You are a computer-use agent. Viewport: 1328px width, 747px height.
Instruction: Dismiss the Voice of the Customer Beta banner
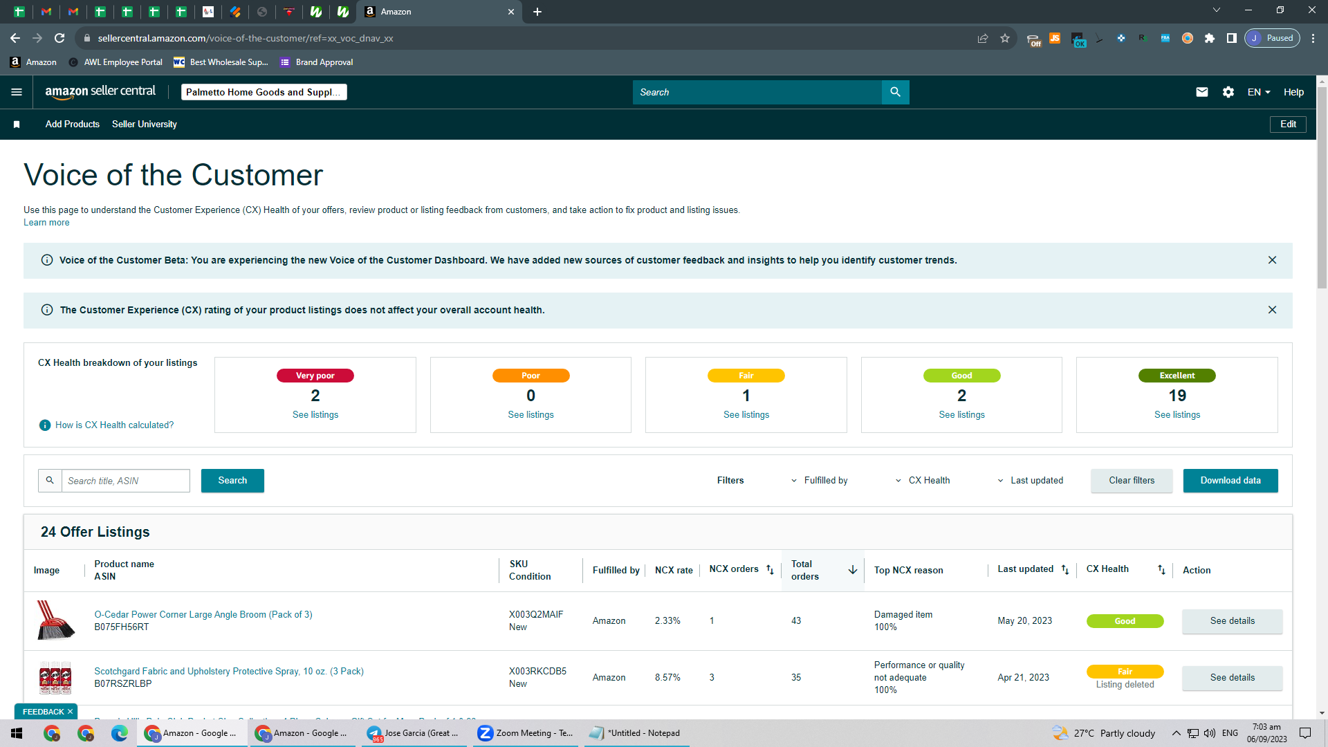click(x=1272, y=260)
